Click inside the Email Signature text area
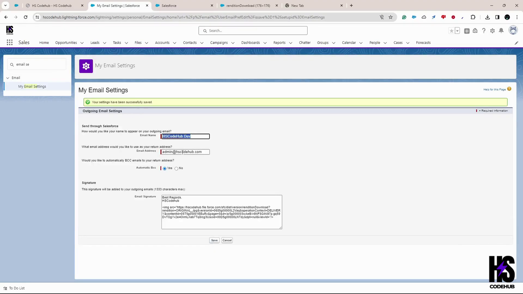 (x=222, y=212)
